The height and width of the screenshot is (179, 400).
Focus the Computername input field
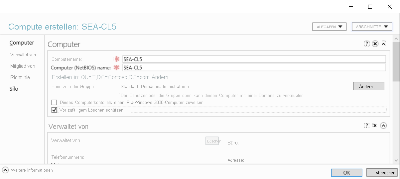[x=254, y=59]
